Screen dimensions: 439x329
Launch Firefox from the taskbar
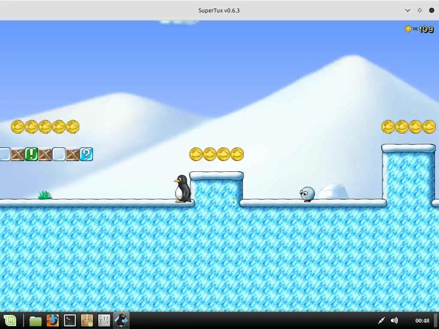53,320
